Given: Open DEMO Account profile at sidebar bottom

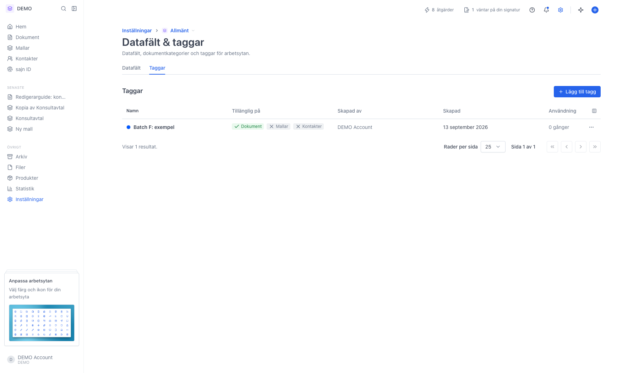Looking at the screenshot, I should pos(42,360).
